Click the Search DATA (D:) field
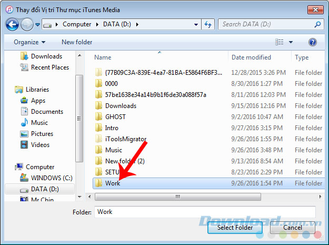Screen dimensions: 329x245 271,24
